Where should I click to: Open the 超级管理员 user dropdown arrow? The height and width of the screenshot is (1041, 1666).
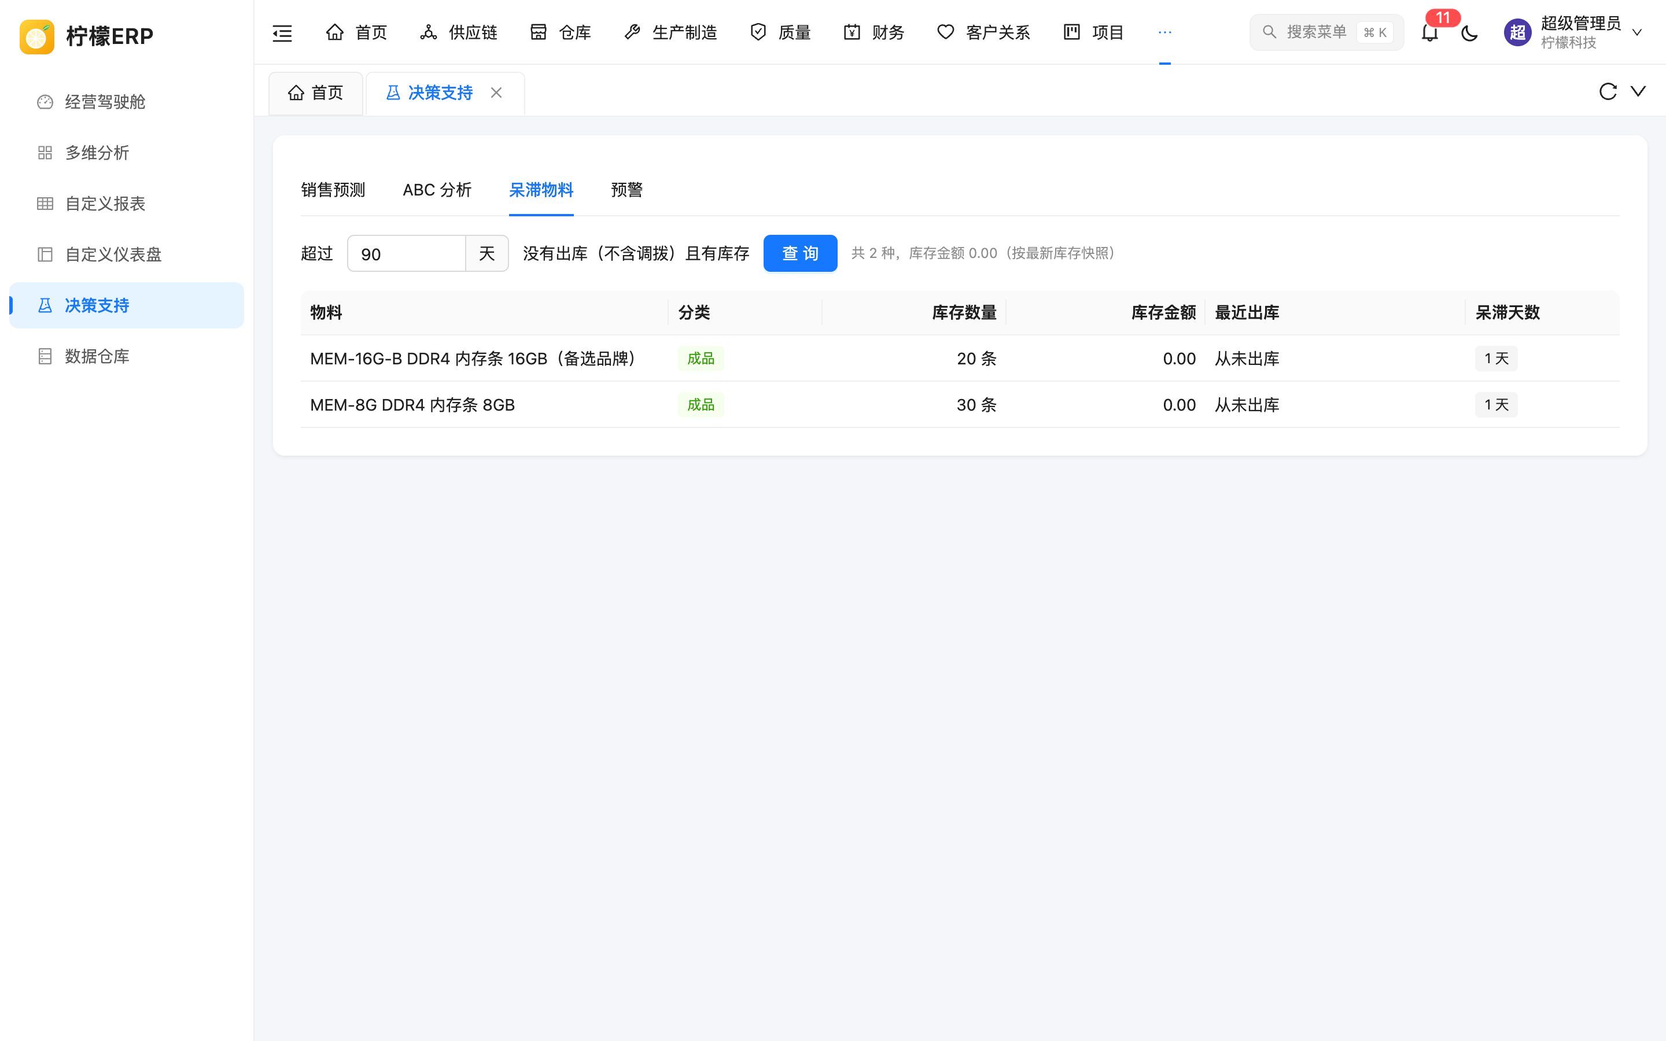tap(1637, 32)
